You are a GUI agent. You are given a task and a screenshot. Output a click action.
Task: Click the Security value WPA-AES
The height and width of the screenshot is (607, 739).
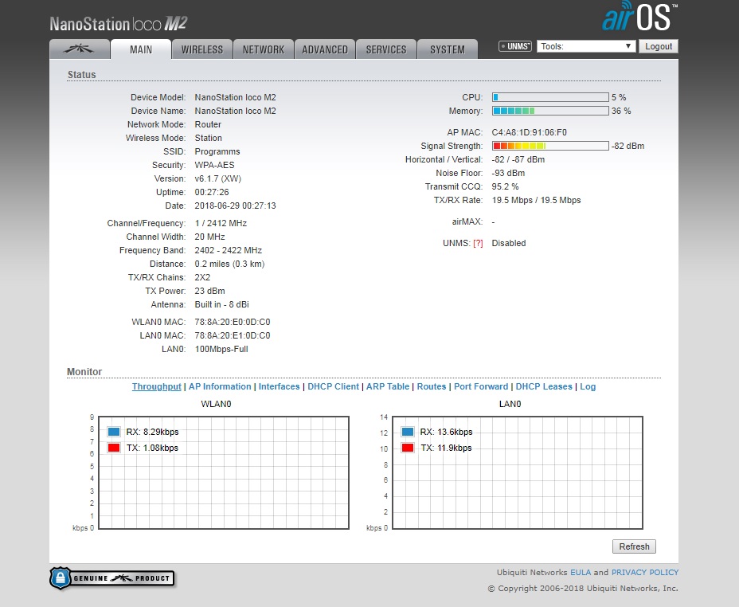coord(214,165)
